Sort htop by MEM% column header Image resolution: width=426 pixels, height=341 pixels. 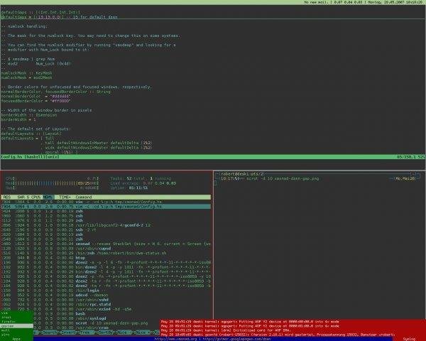coord(48,197)
